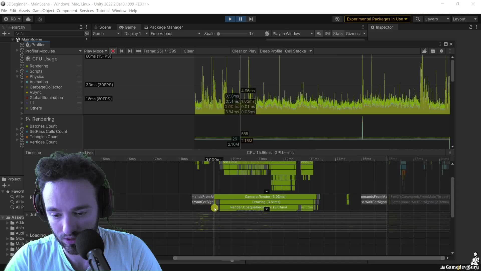The image size is (481, 271).
Task: Click the Experimental Packages In Use warning
Action: [377, 19]
